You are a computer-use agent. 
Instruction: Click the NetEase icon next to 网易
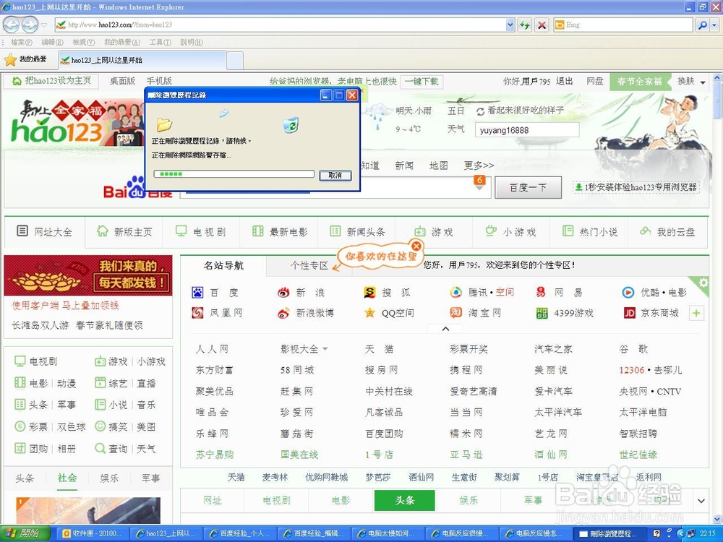click(541, 292)
